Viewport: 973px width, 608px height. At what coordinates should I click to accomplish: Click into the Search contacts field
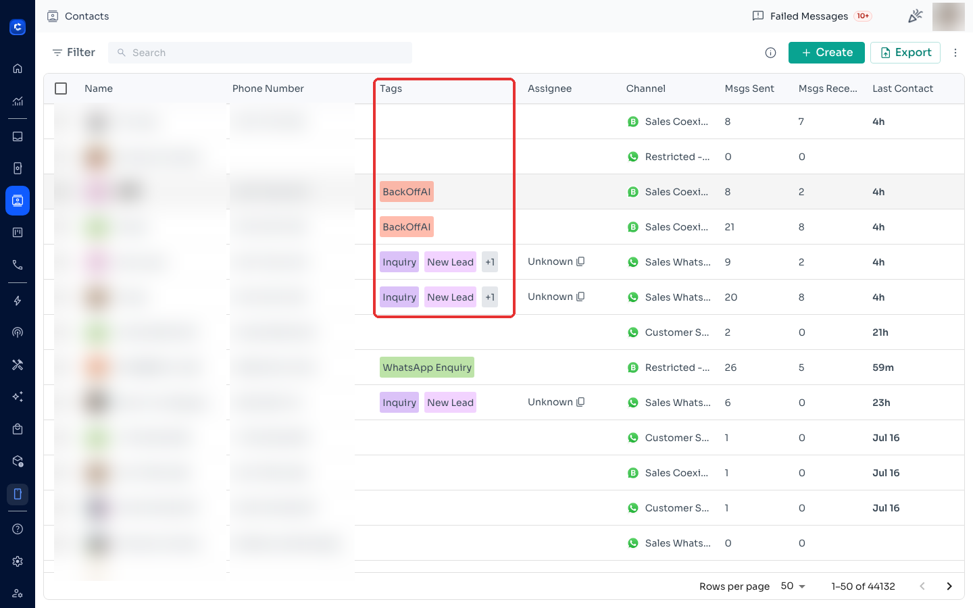coord(260,53)
